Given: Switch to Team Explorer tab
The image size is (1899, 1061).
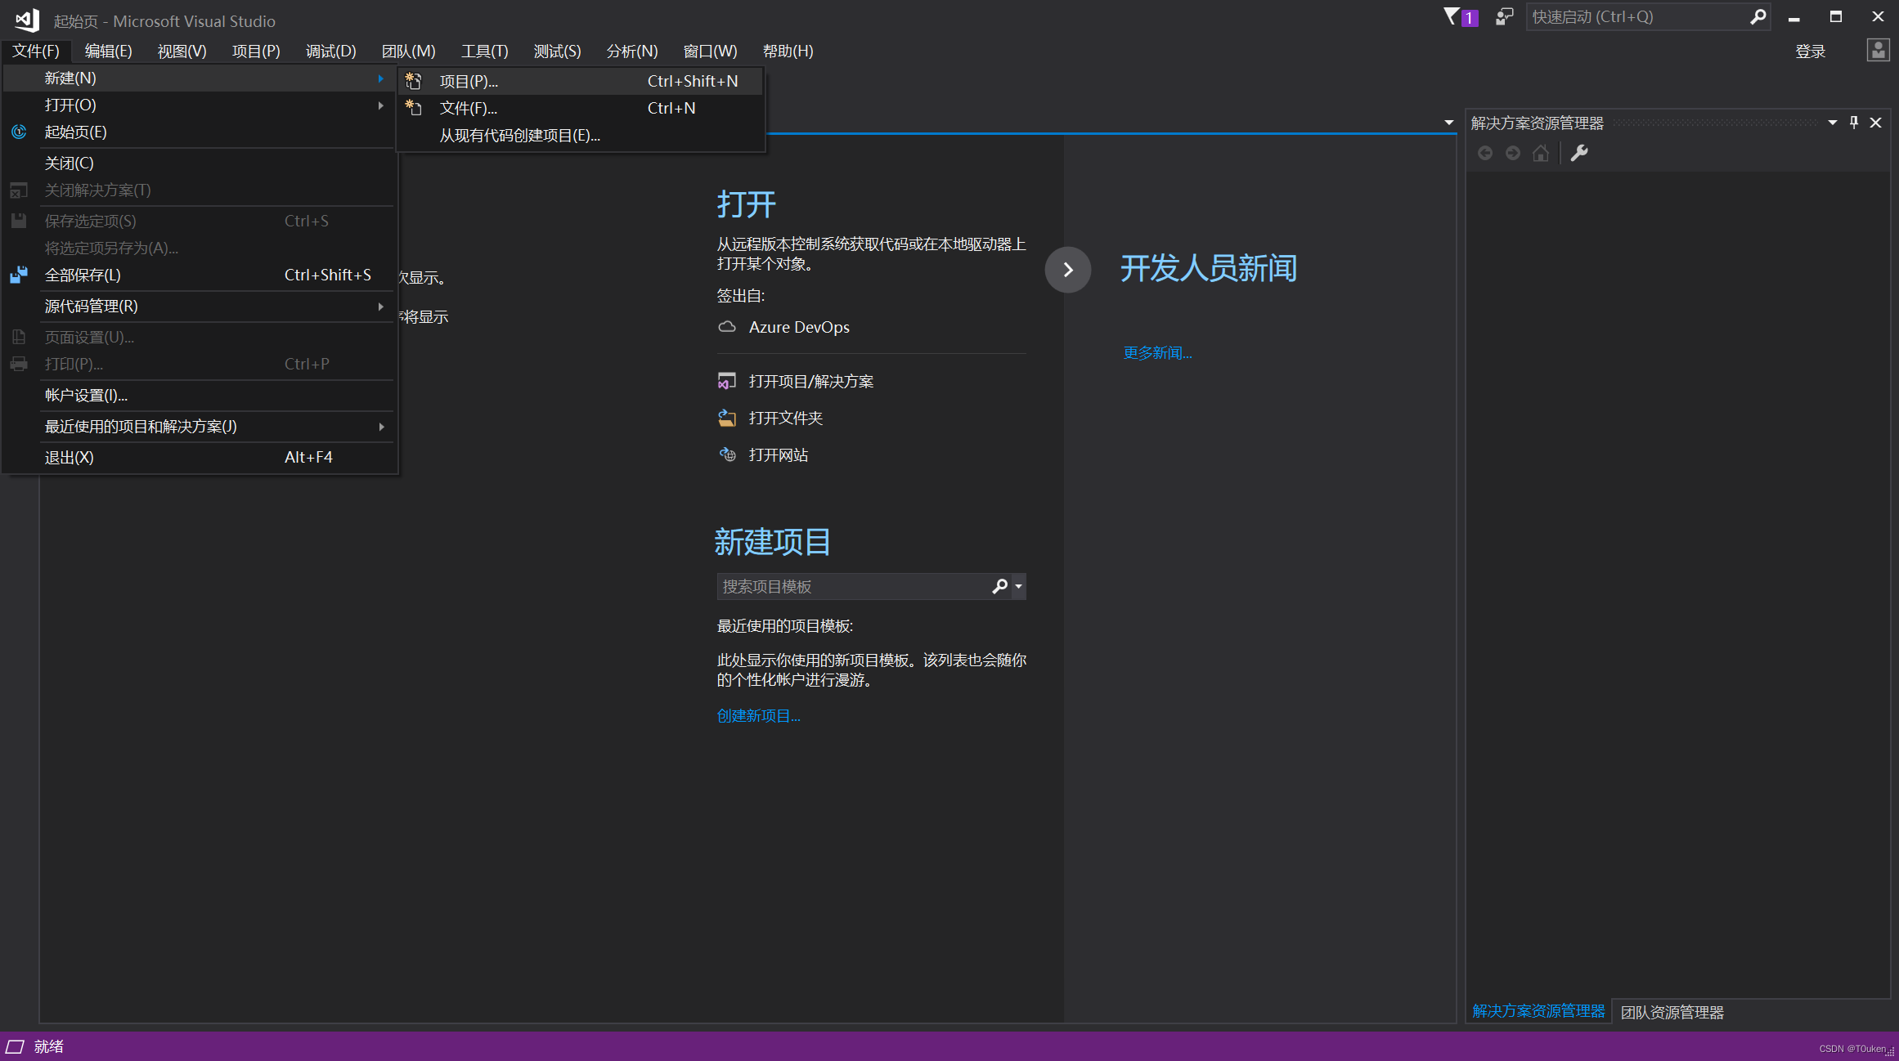Looking at the screenshot, I should [1672, 1012].
